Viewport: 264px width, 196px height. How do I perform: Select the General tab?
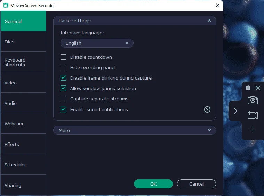point(23,21)
